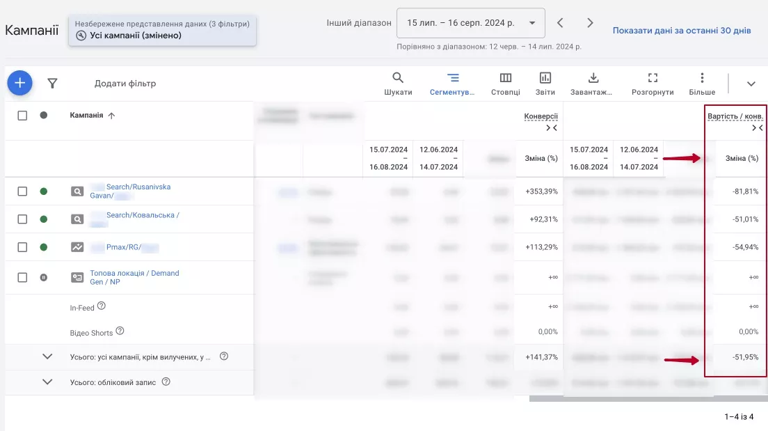Open Pmax/RG campaign link
768x431 pixels.
pyautogui.click(x=124, y=247)
